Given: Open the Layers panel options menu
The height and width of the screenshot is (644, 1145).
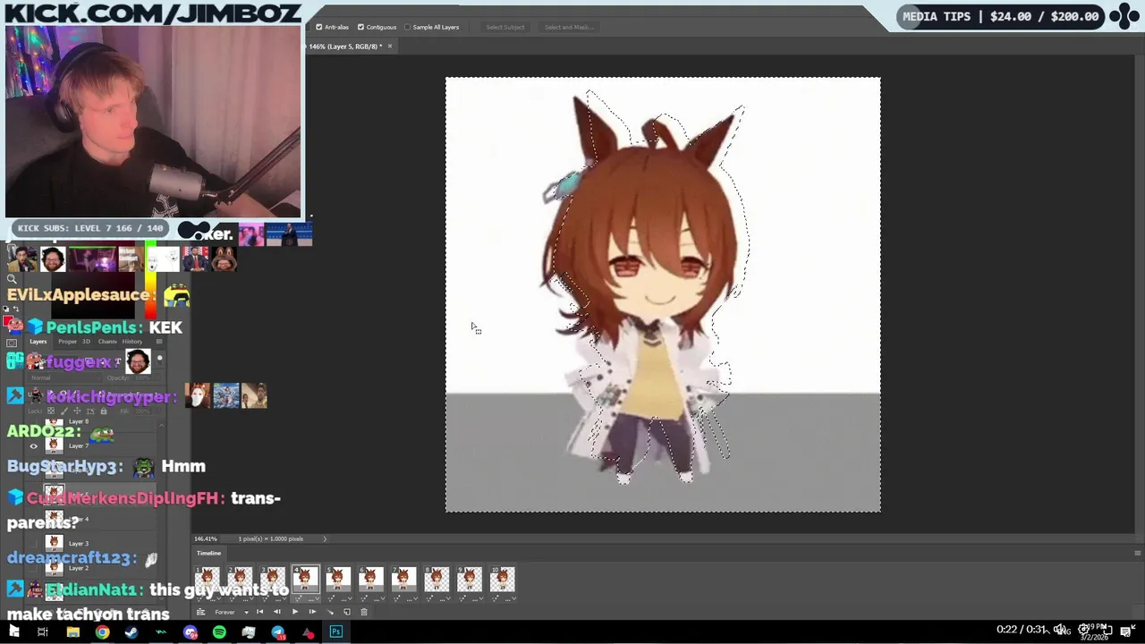Looking at the screenshot, I should (x=159, y=342).
